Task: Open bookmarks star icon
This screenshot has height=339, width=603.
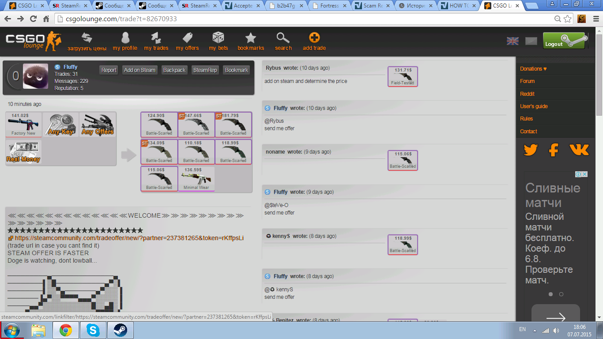Action: coord(250,38)
